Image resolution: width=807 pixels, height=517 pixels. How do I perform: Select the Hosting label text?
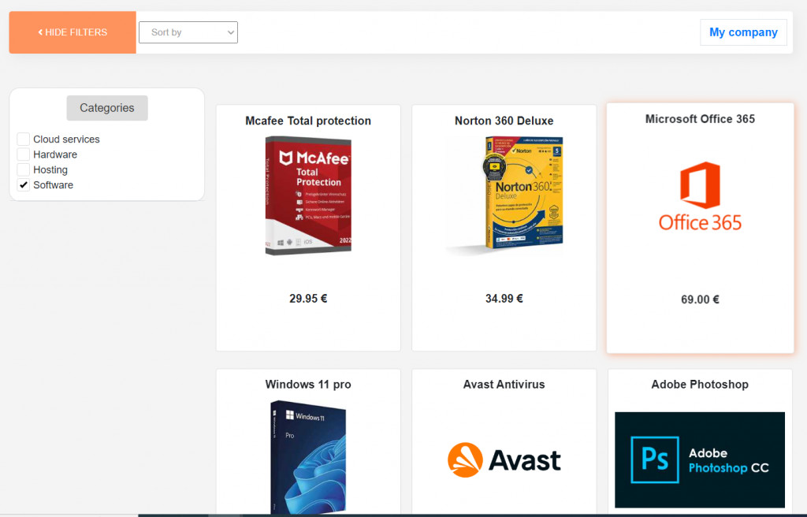point(50,170)
